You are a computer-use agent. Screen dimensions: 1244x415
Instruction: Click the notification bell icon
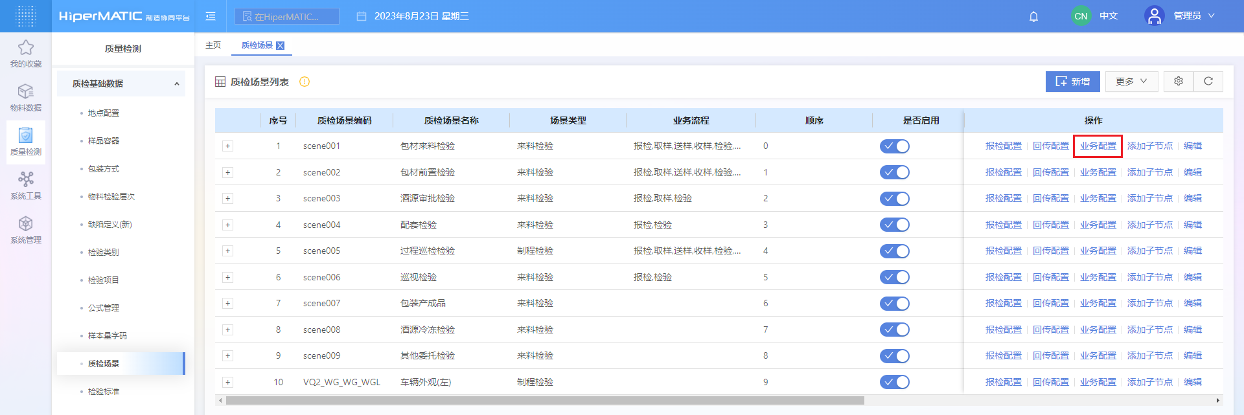[x=1033, y=16]
